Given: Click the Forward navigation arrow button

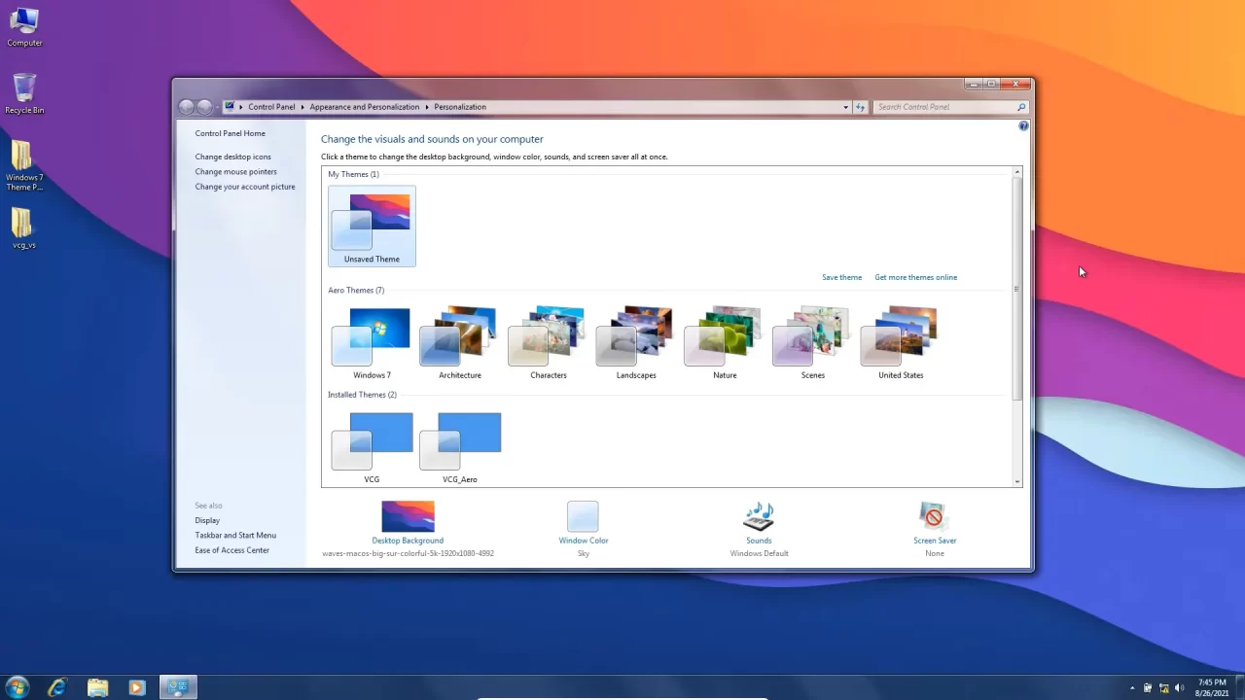Looking at the screenshot, I should (x=204, y=107).
